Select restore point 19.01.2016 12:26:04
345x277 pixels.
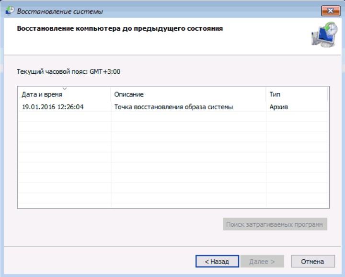[173, 107]
